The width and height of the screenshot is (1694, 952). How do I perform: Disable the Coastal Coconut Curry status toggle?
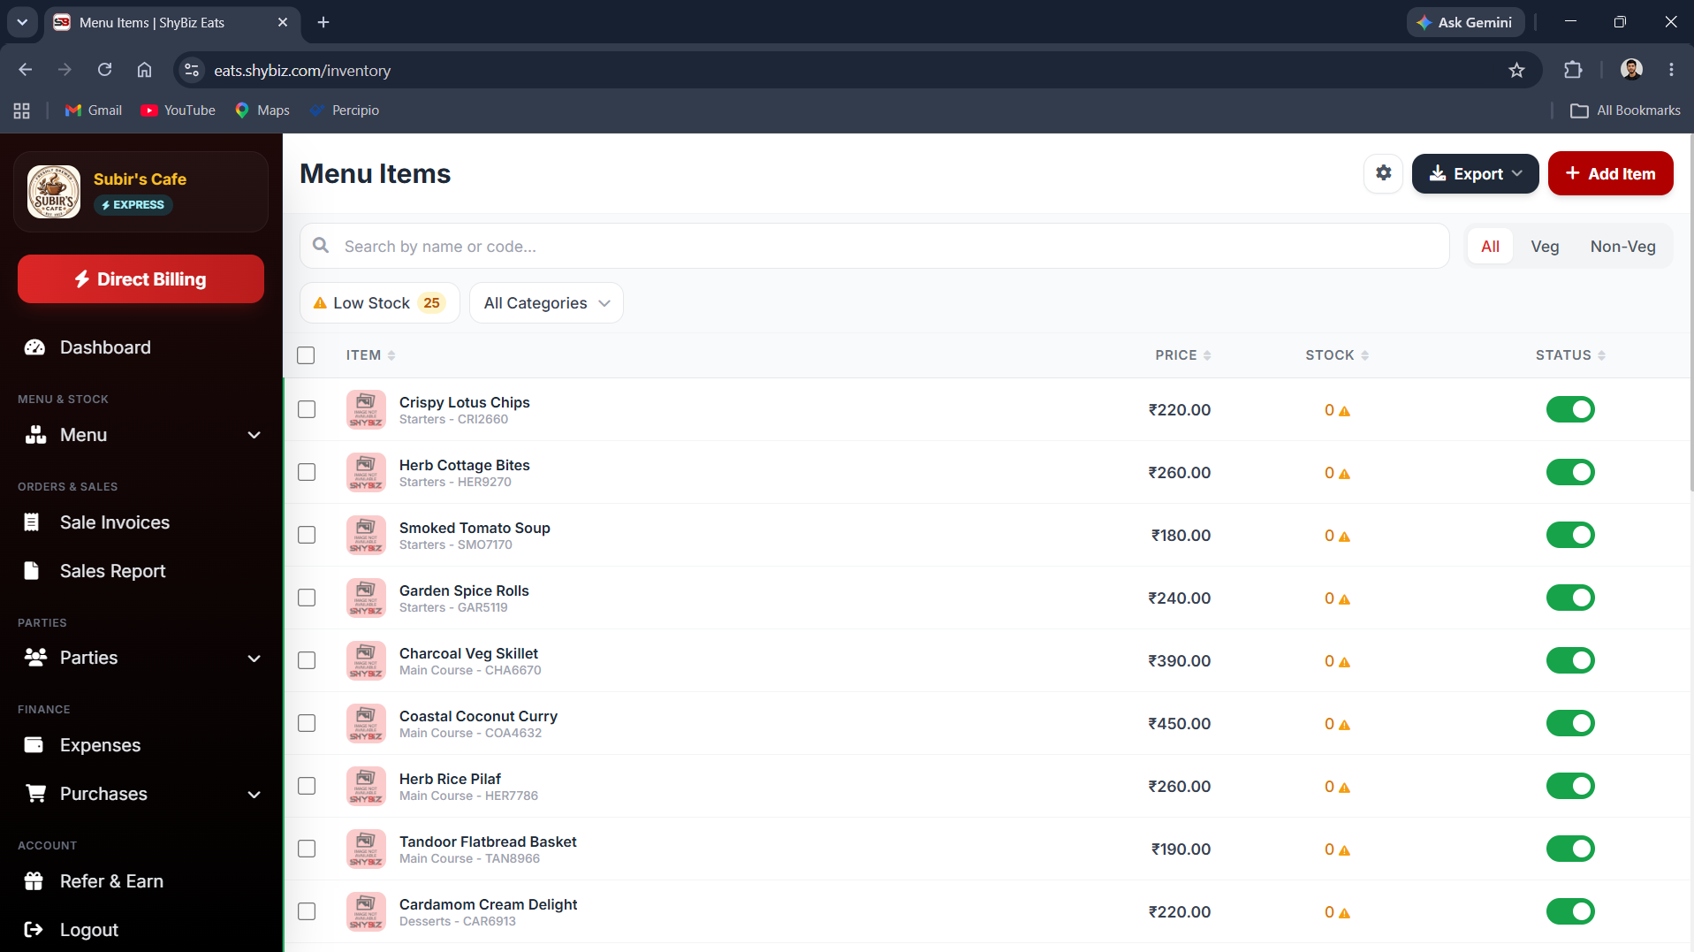pos(1569,723)
